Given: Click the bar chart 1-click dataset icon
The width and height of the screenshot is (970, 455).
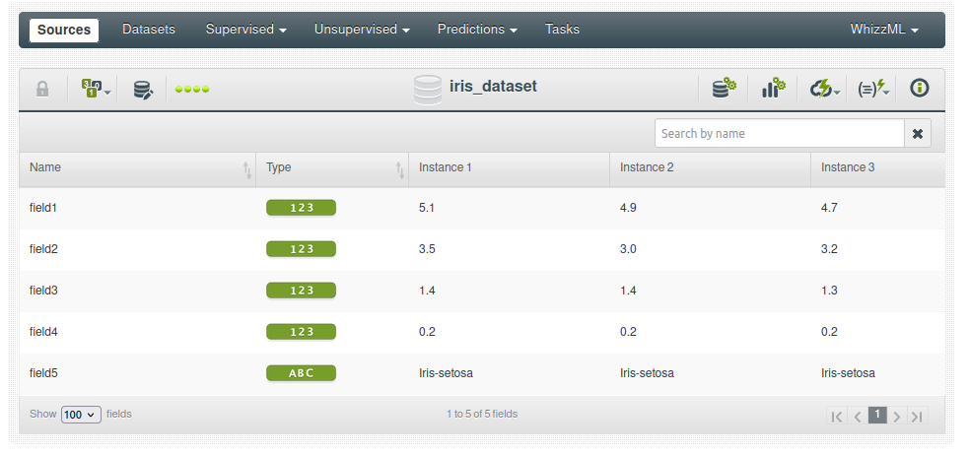Looking at the screenshot, I should pos(773,89).
